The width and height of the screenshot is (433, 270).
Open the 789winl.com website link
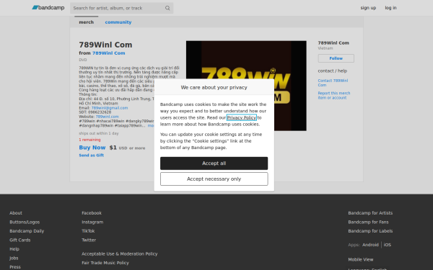point(107,117)
